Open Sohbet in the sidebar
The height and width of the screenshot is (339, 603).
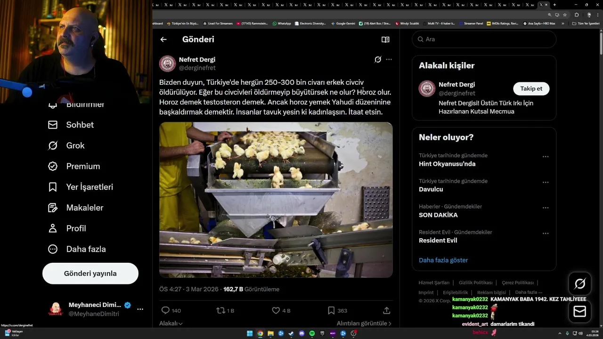[x=71, y=125]
